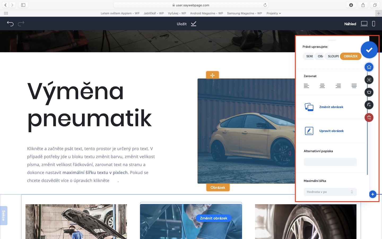
Task: Grab the orange move handle above the image
Action: pyautogui.click(x=212, y=75)
